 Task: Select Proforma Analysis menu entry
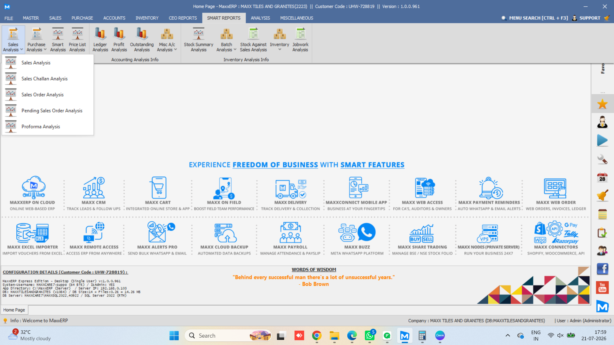pyautogui.click(x=48, y=126)
